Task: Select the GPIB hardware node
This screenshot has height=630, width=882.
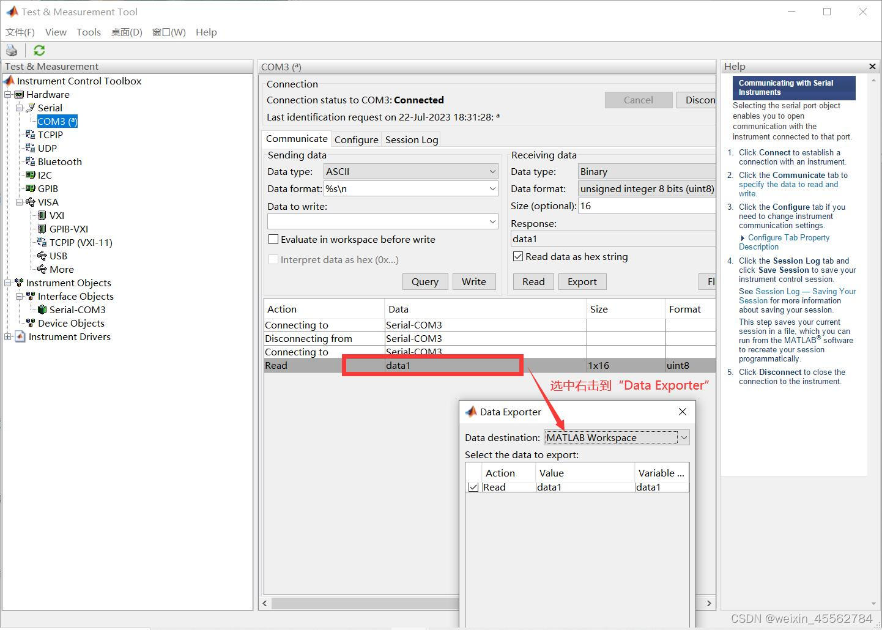Action: pos(46,188)
